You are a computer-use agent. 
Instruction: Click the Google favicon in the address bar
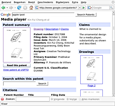(37, 8)
